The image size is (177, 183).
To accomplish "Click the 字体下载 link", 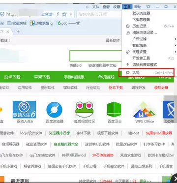I will [84, 133].
